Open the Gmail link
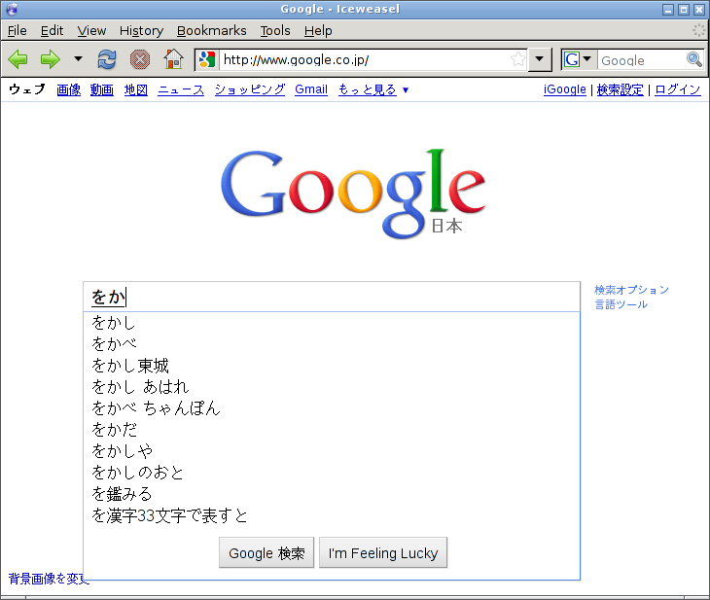Image resolution: width=710 pixels, height=600 pixels. coord(311,89)
